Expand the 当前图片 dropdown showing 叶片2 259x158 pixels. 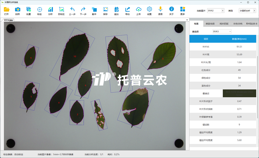pos(216,11)
